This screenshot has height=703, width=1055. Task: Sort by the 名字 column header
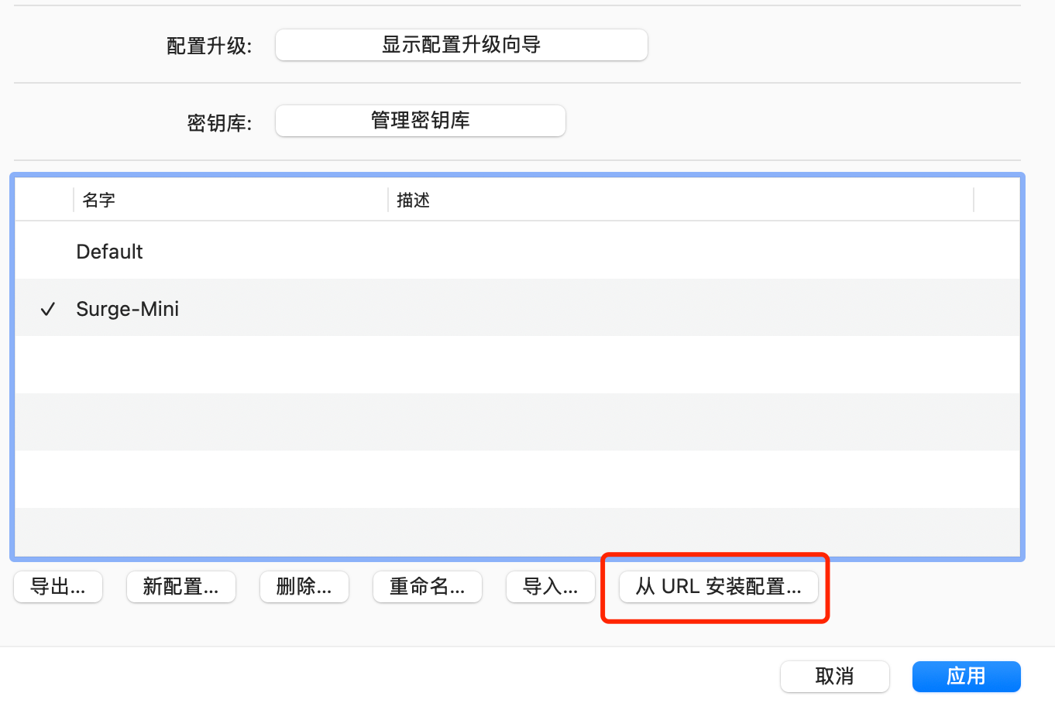click(99, 201)
